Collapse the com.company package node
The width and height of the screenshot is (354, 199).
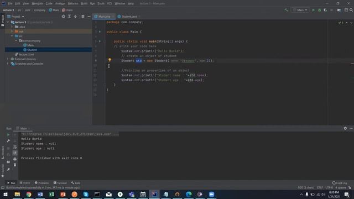point(16,40)
